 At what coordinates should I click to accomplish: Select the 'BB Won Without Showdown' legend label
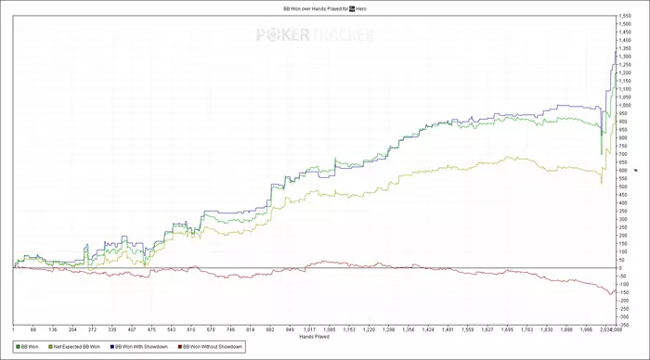213,347
